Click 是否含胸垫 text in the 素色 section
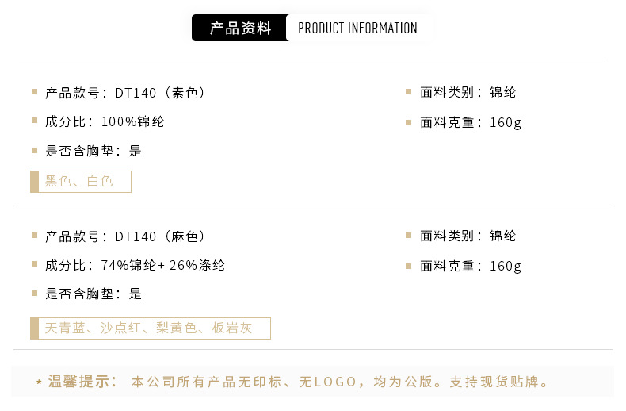 click(x=94, y=151)
